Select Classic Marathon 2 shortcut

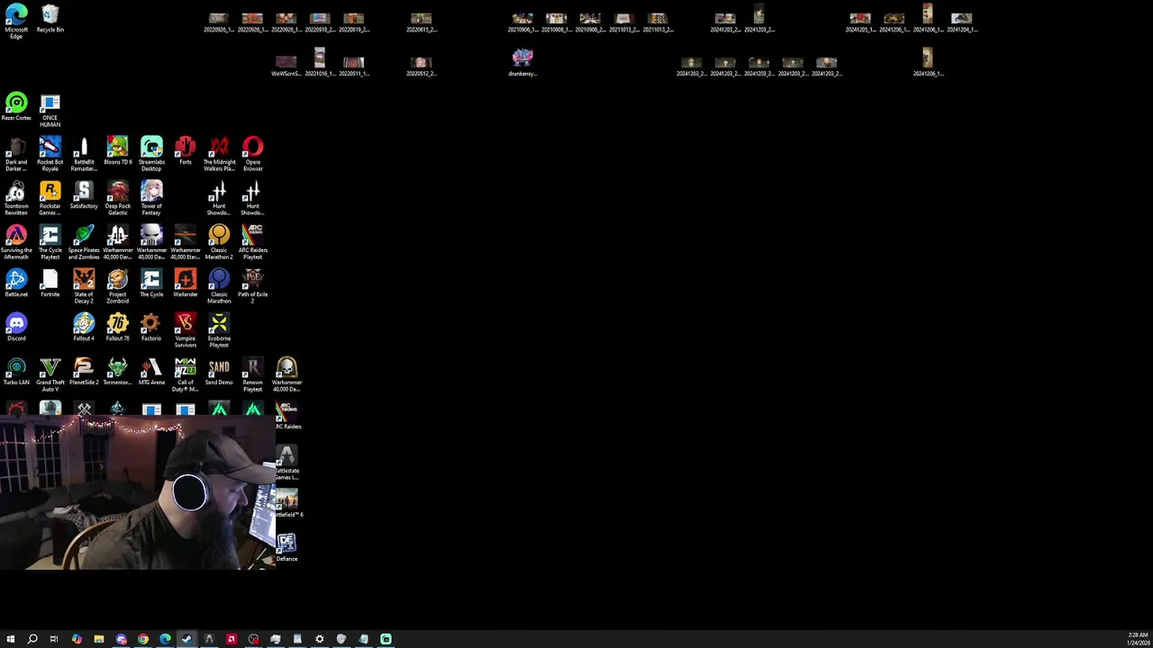coord(219,243)
